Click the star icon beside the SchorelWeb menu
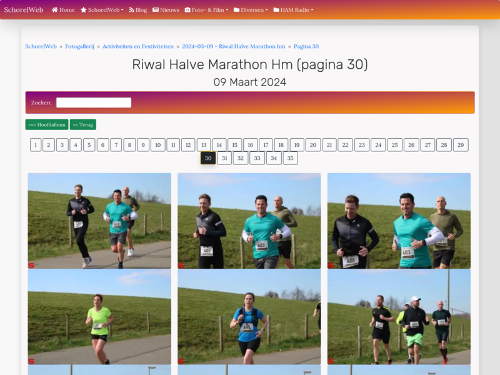 [84, 10]
